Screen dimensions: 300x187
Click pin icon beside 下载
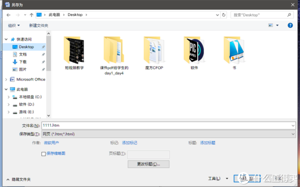point(43,62)
